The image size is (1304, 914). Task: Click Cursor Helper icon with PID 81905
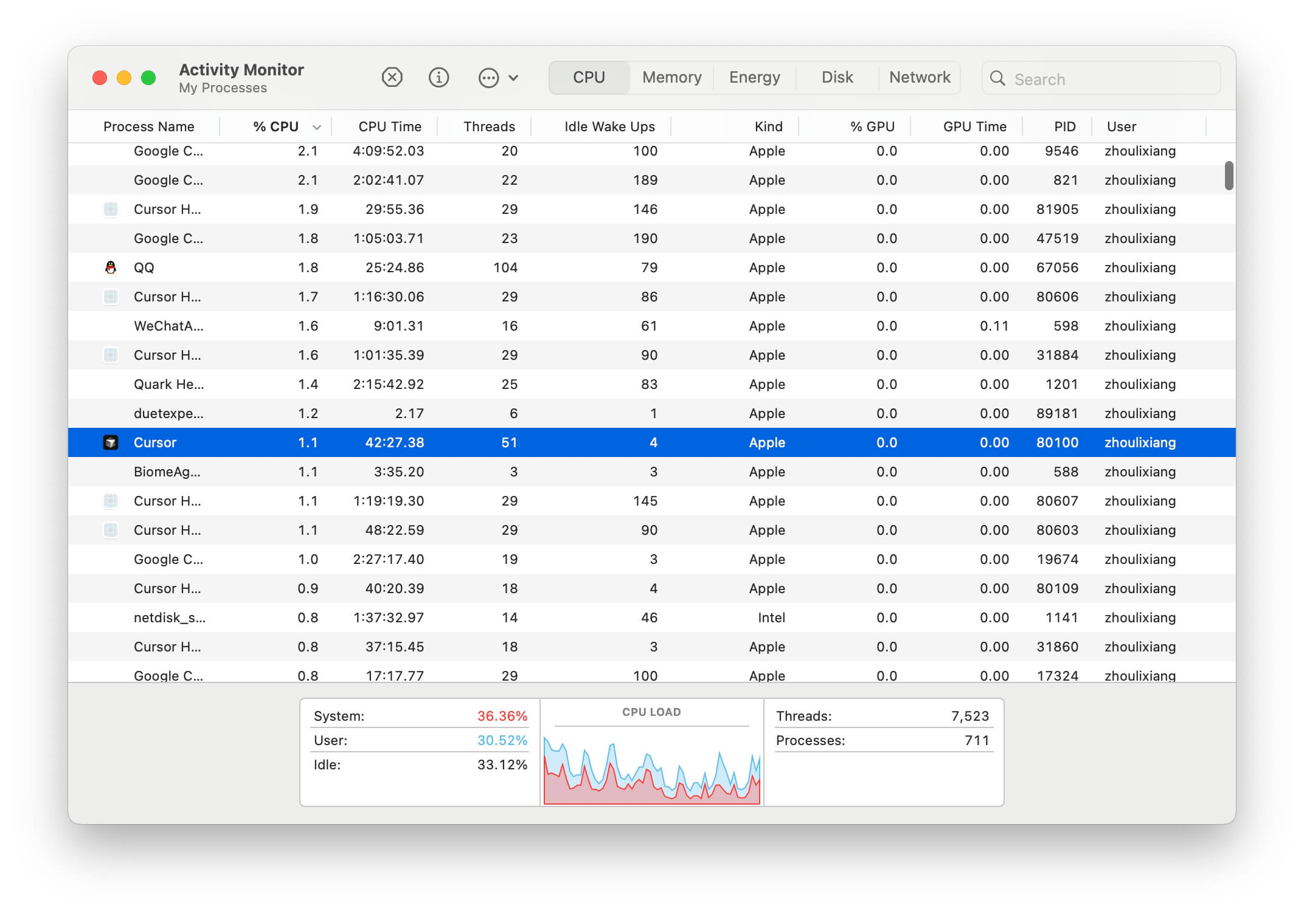(111, 209)
